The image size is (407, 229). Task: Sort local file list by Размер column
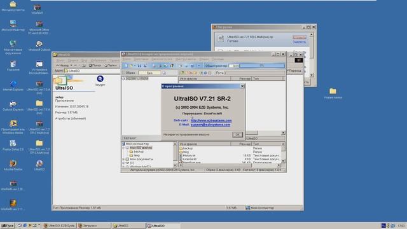pyautogui.click(x=241, y=144)
